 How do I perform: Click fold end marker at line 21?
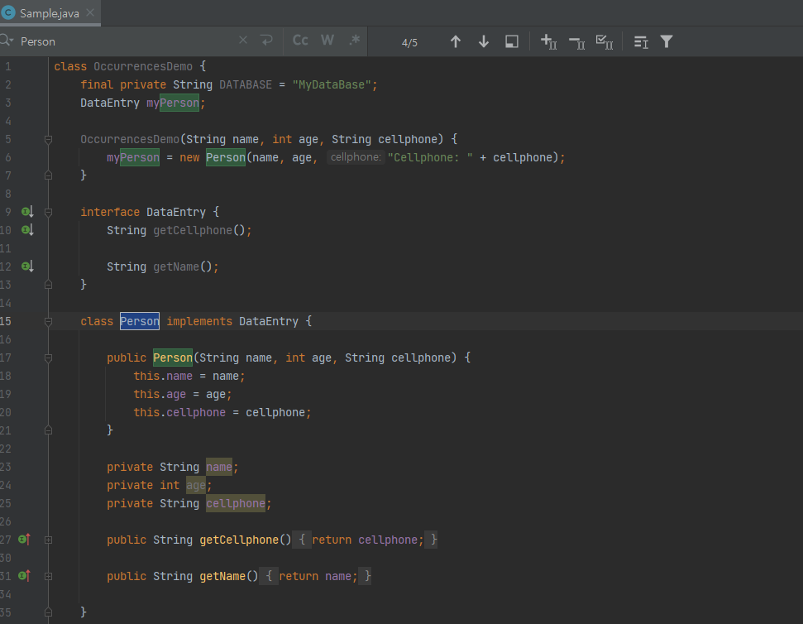(48, 430)
